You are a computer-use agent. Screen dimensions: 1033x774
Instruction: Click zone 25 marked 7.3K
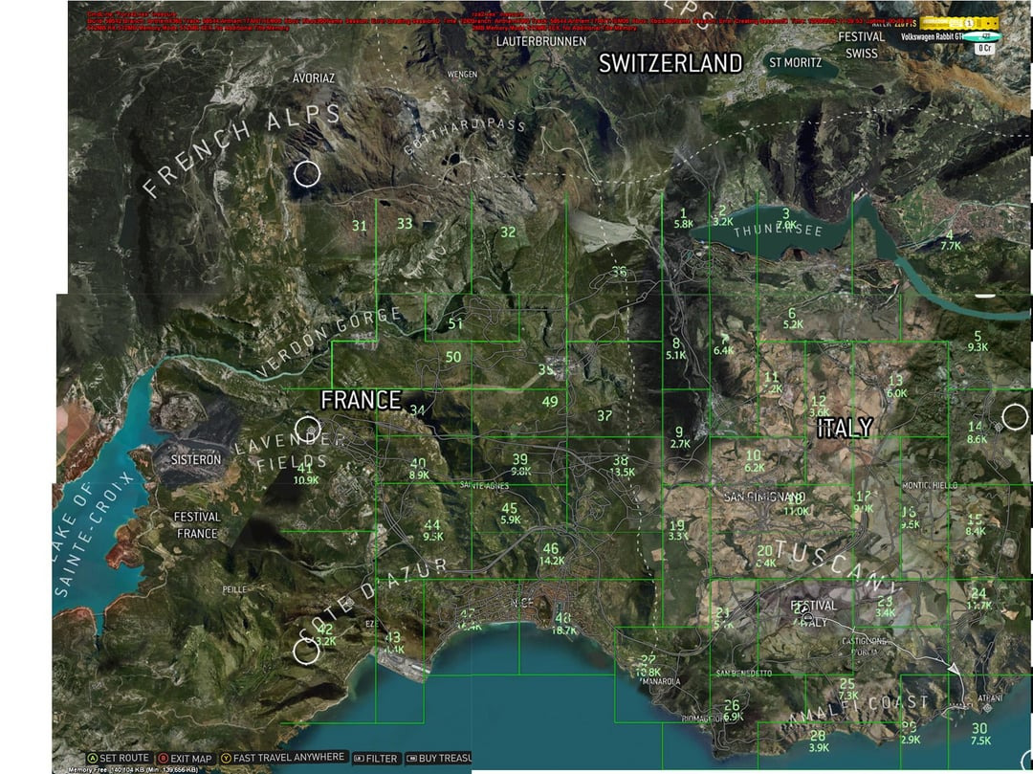tap(847, 690)
